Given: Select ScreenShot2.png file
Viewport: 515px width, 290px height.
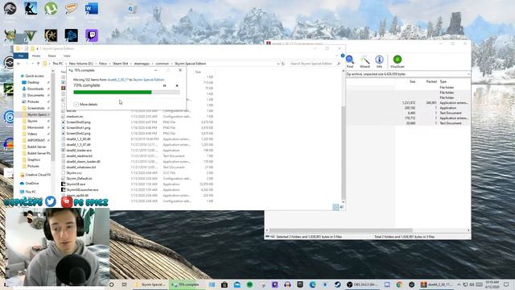Looking at the screenshot, I should (x=78, y=133).
